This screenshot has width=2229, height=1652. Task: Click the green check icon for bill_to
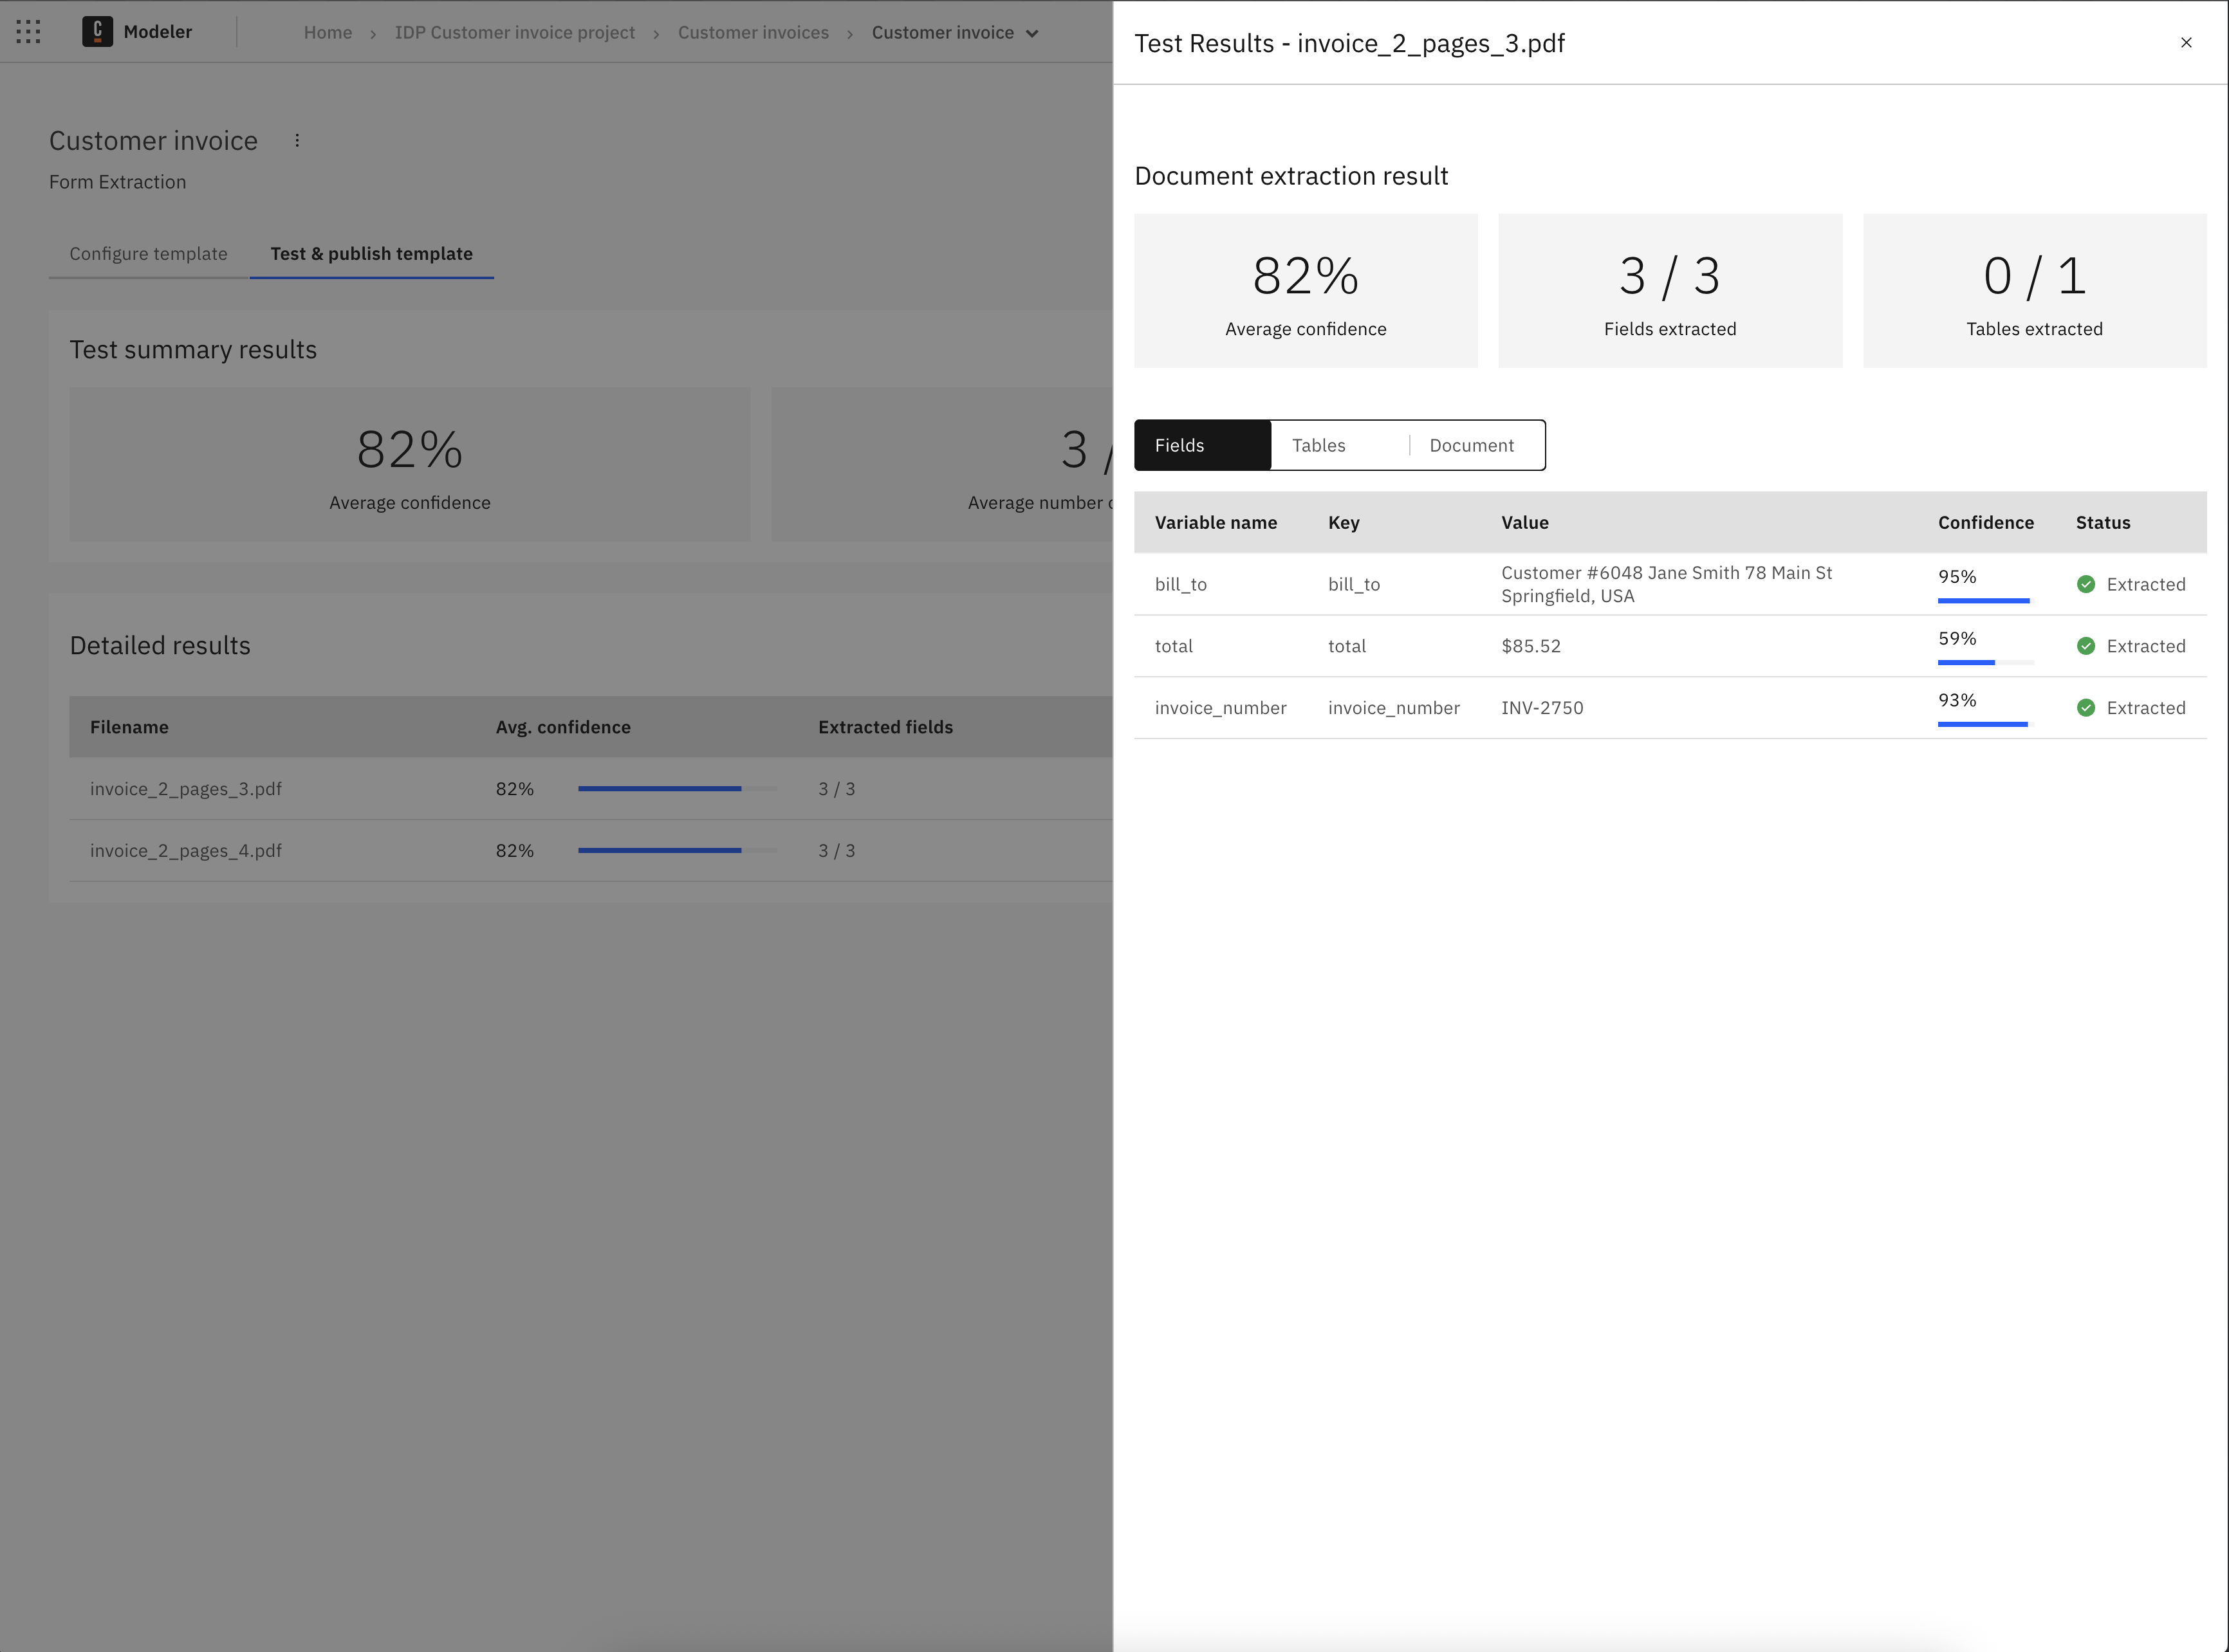coord(2086,584)
